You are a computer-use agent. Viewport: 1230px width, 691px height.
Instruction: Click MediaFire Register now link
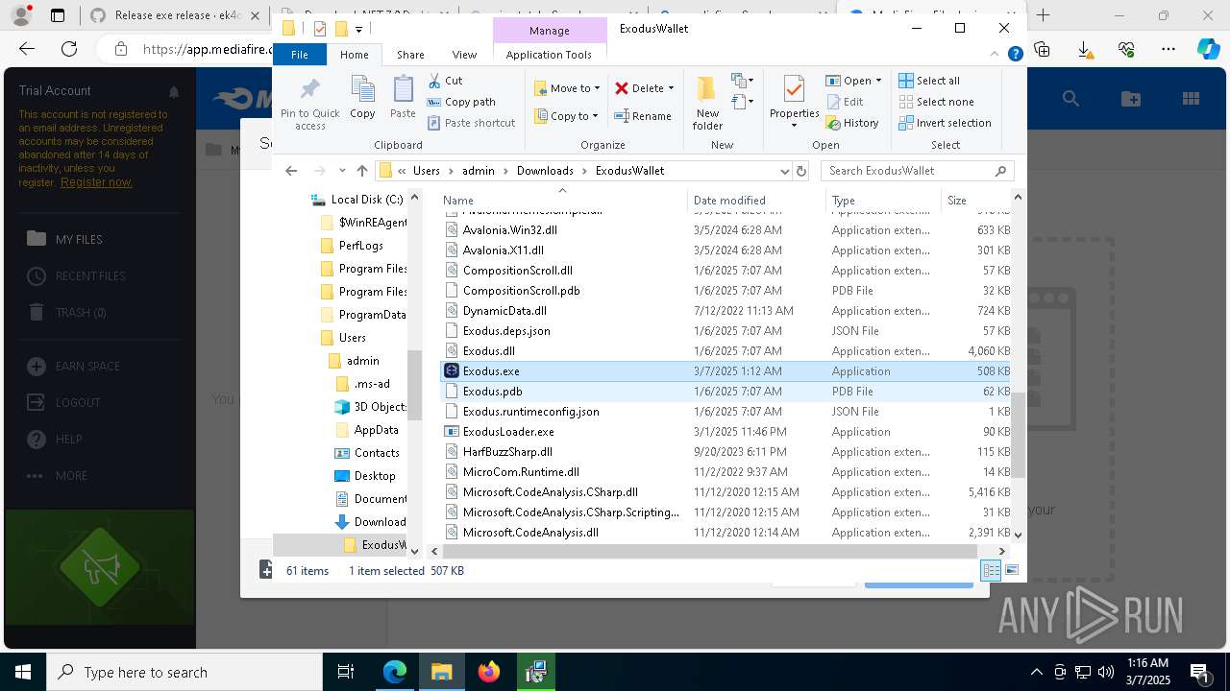click(96, 182)
